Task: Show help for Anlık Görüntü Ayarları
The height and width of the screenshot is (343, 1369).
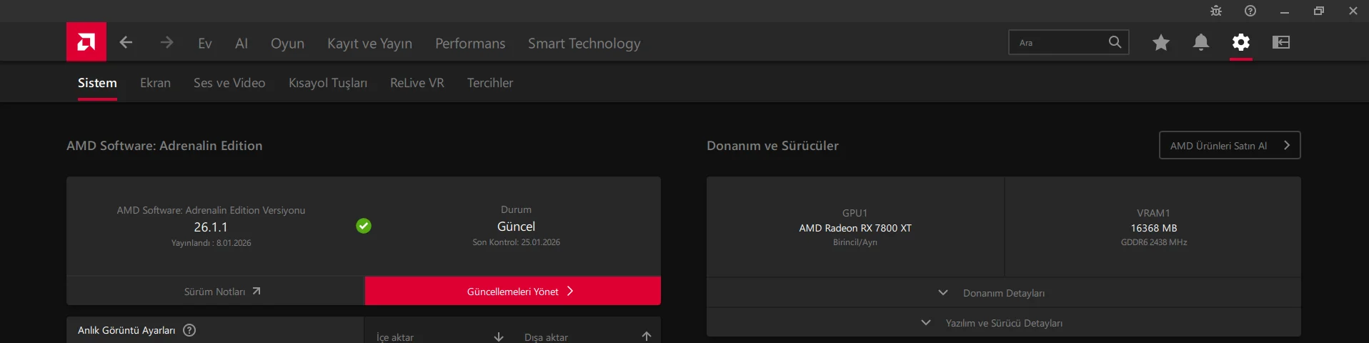Action: 189,330
